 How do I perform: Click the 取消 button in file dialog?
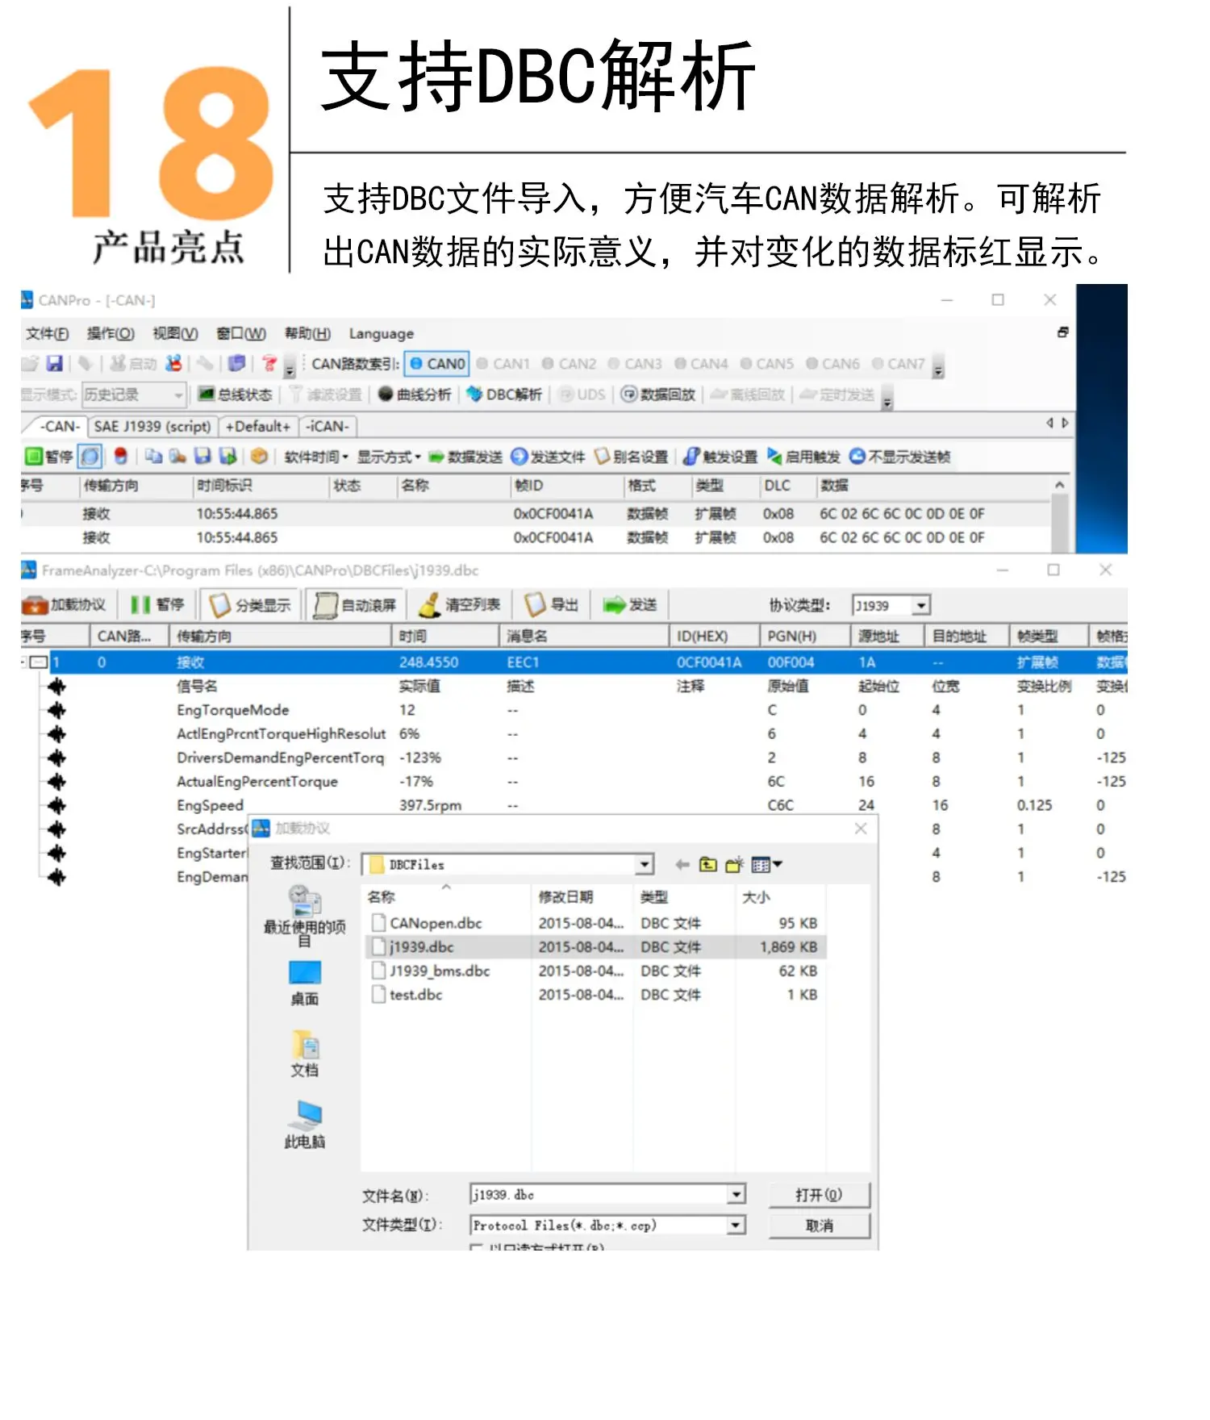point(820,1226)
